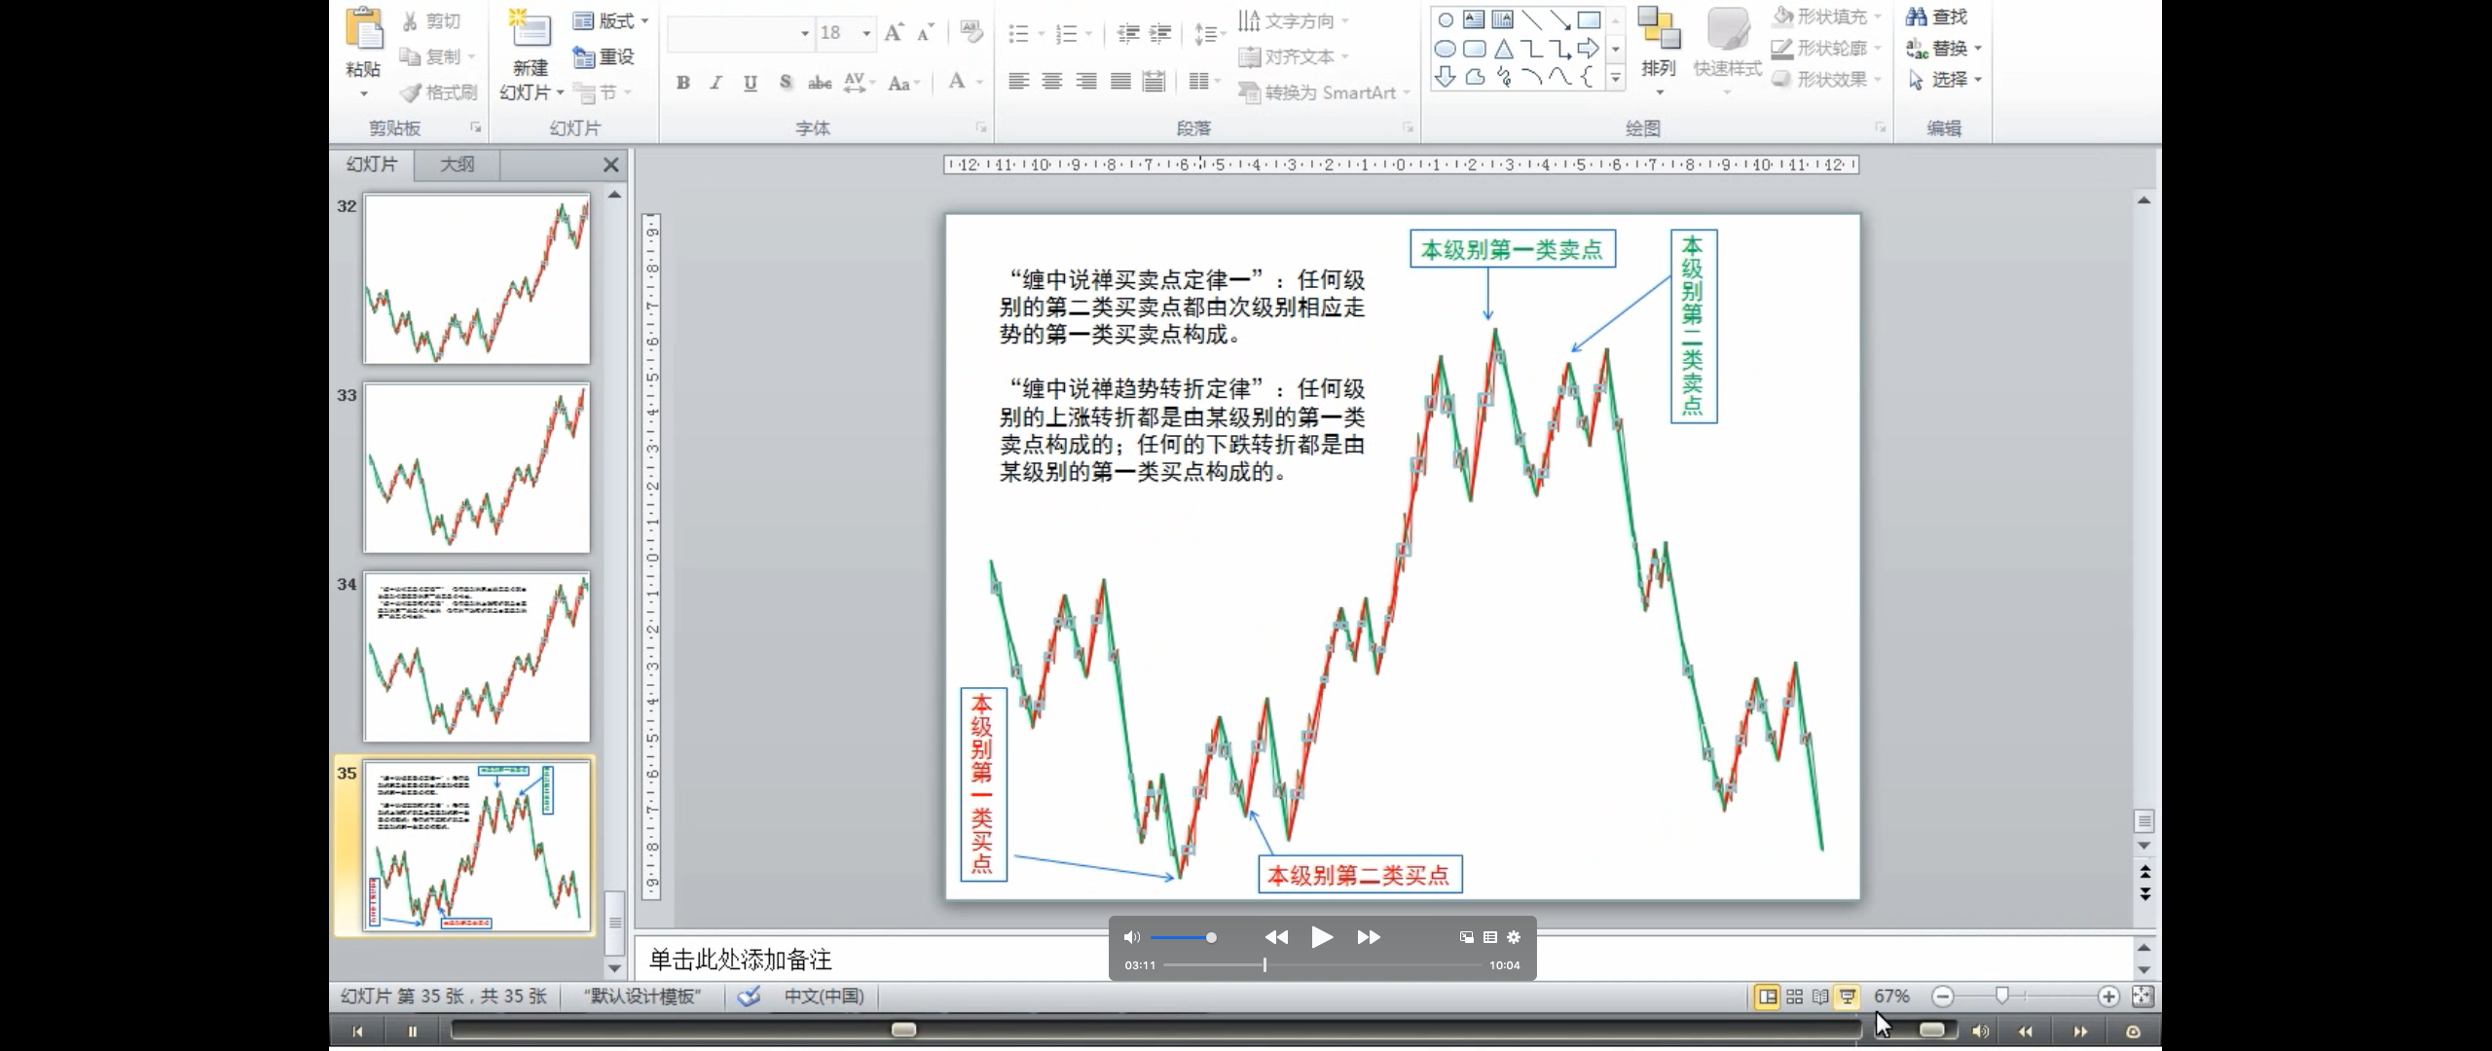Toggle Italic formatting
Screen dimensions: 2492x1051
click(x=716, y=83)
